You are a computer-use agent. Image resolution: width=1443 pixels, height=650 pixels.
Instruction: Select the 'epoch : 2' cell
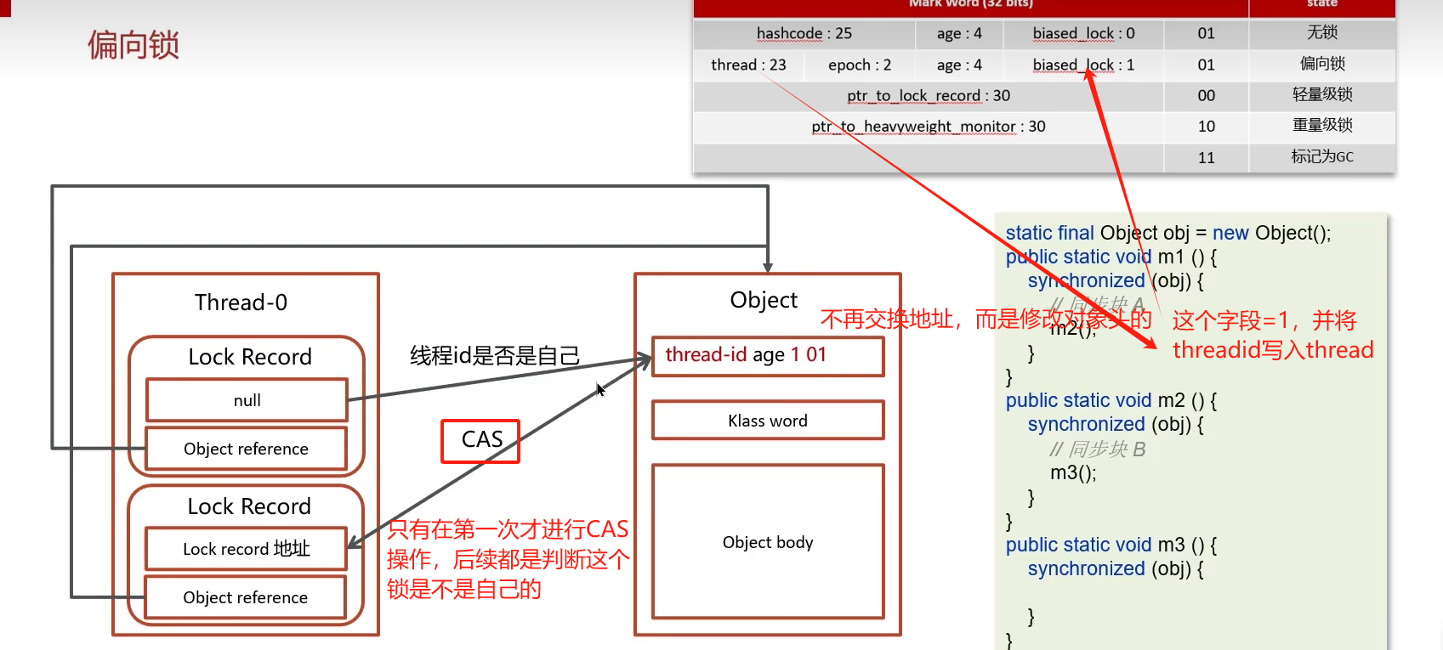(860, 65)
